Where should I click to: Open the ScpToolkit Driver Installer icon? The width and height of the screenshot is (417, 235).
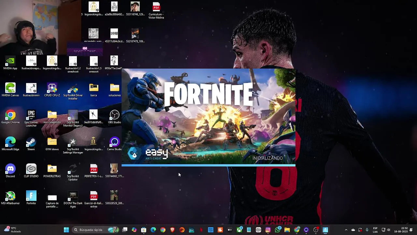(73, 92)
